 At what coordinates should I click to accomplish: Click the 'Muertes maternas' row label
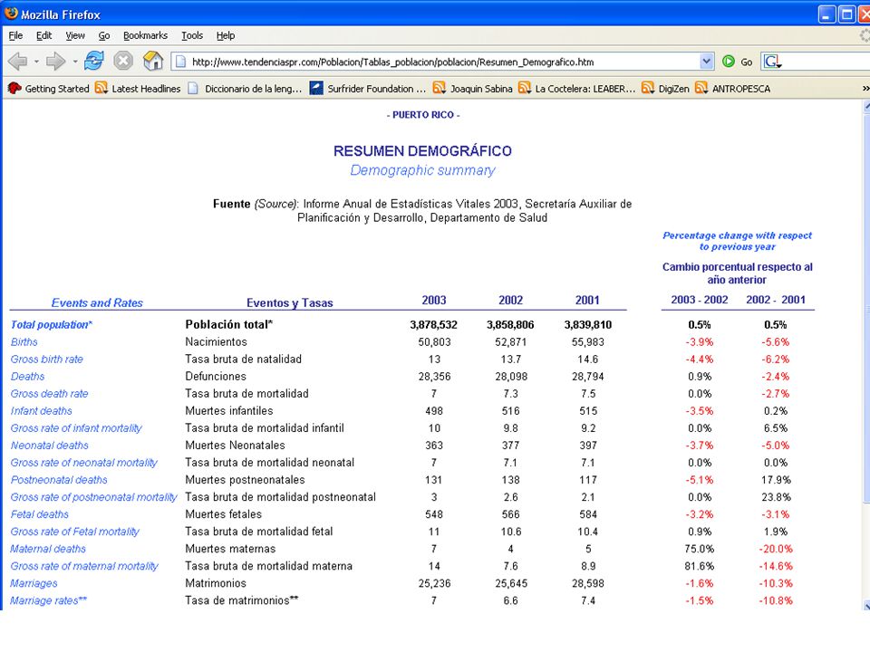[x=230, y=549]
